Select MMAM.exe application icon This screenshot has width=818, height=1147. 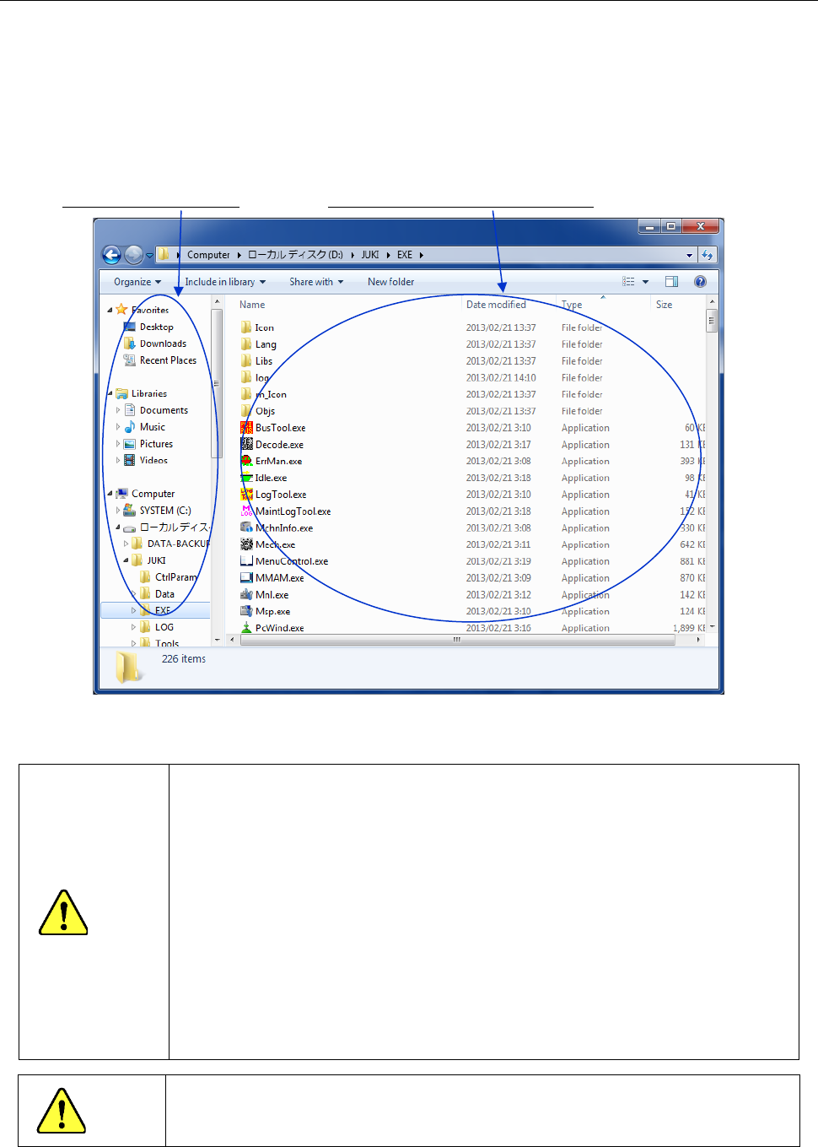tap(246, 578)
